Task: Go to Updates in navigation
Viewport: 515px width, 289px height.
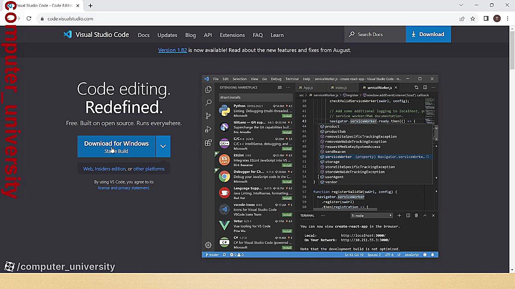Action: [167, 35]
